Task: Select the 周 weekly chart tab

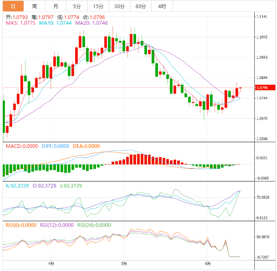Action: point(34,6)
